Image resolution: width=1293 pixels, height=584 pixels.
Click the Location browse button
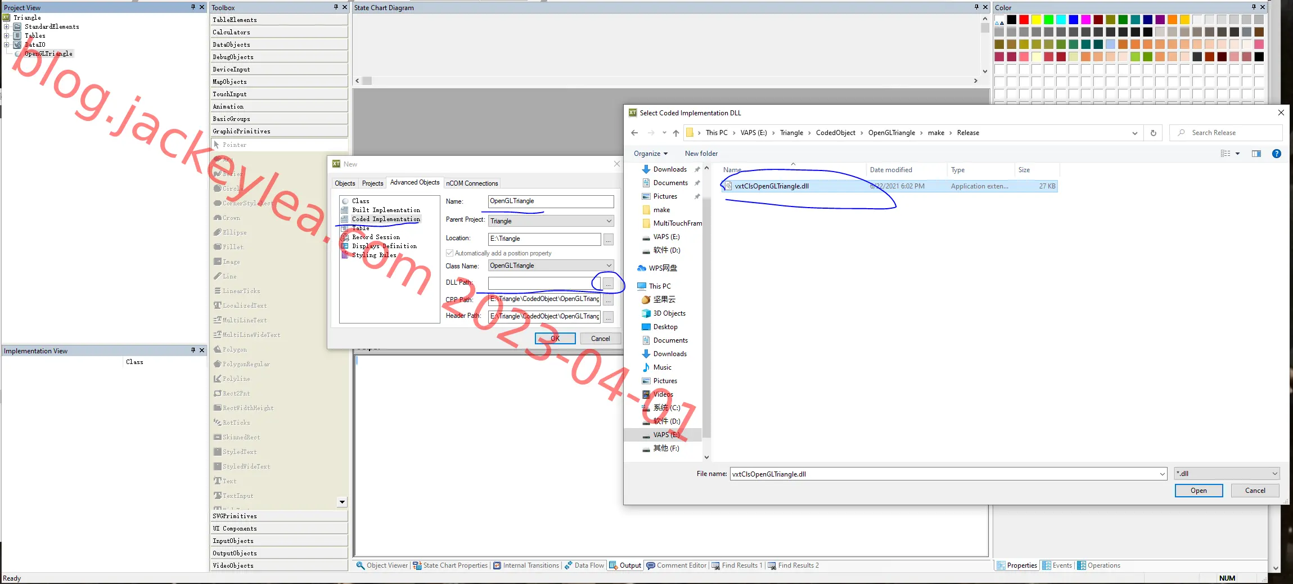coord(608,240)
